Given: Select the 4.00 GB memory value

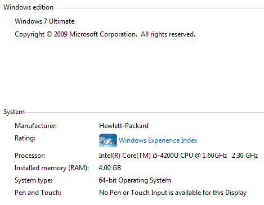Looking at the screenshot, I should (110, 168).
